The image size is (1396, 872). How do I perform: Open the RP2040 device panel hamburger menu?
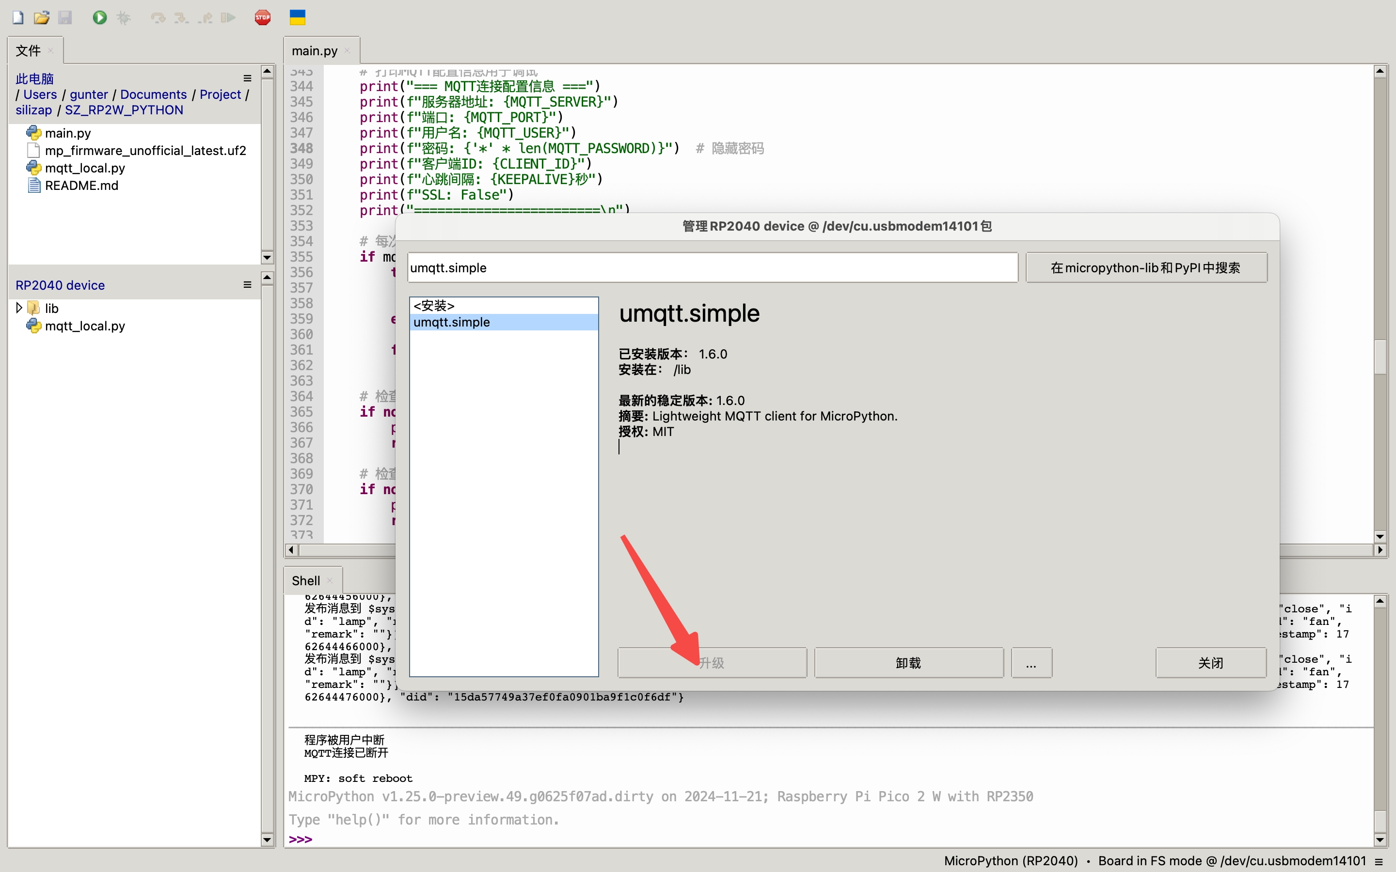247,284
